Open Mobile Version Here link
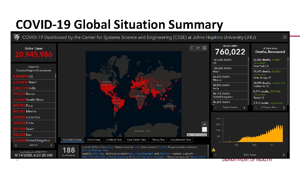Viewport: 300px width, 169px height. pyautogui.click(x=137, y=147)
